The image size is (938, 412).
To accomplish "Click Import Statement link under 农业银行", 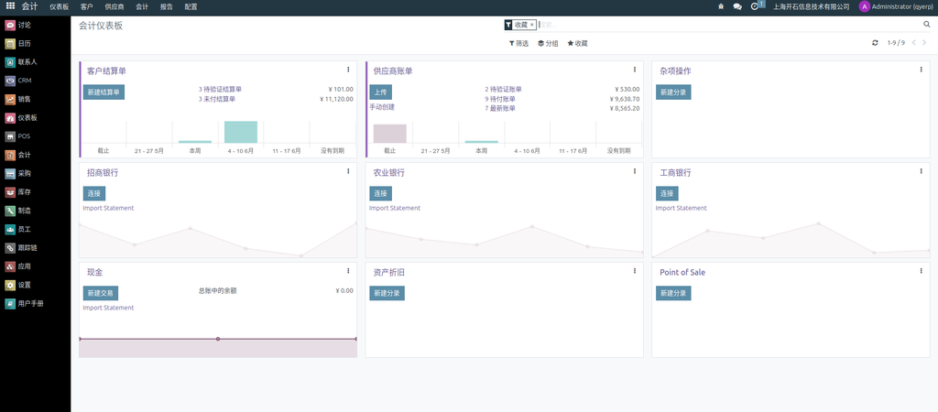I will pos(395,208).
